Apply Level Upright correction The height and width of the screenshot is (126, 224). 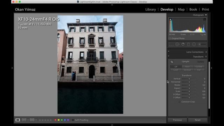click(x=176, y=70)
